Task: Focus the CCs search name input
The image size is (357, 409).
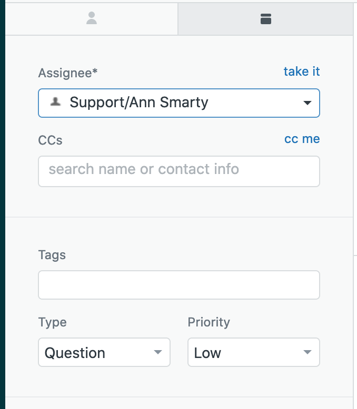Action: pos(179,171)
